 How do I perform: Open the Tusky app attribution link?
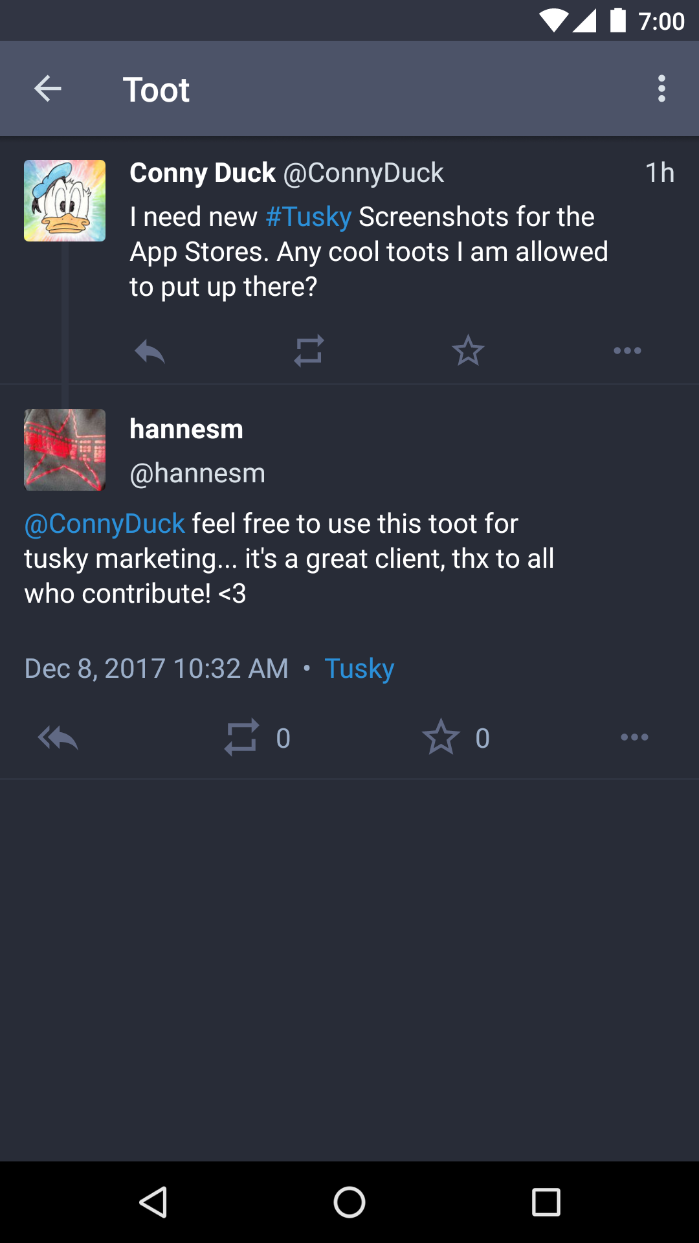(359, 667)
